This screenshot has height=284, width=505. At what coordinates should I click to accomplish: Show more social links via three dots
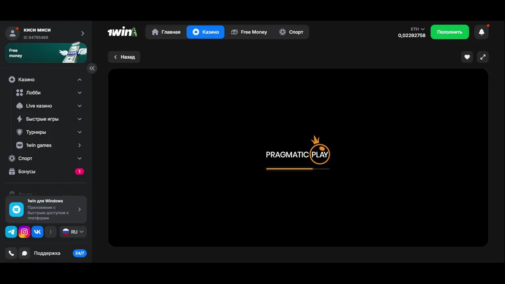point(50,232)
